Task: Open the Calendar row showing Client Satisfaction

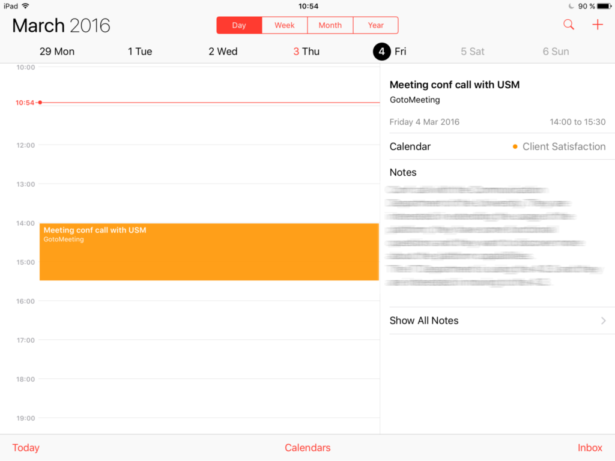Action: [497, 146]
